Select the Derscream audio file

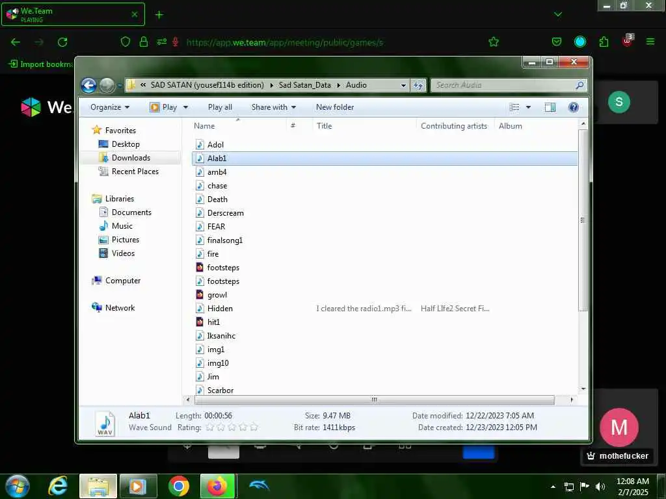[226, 213]
